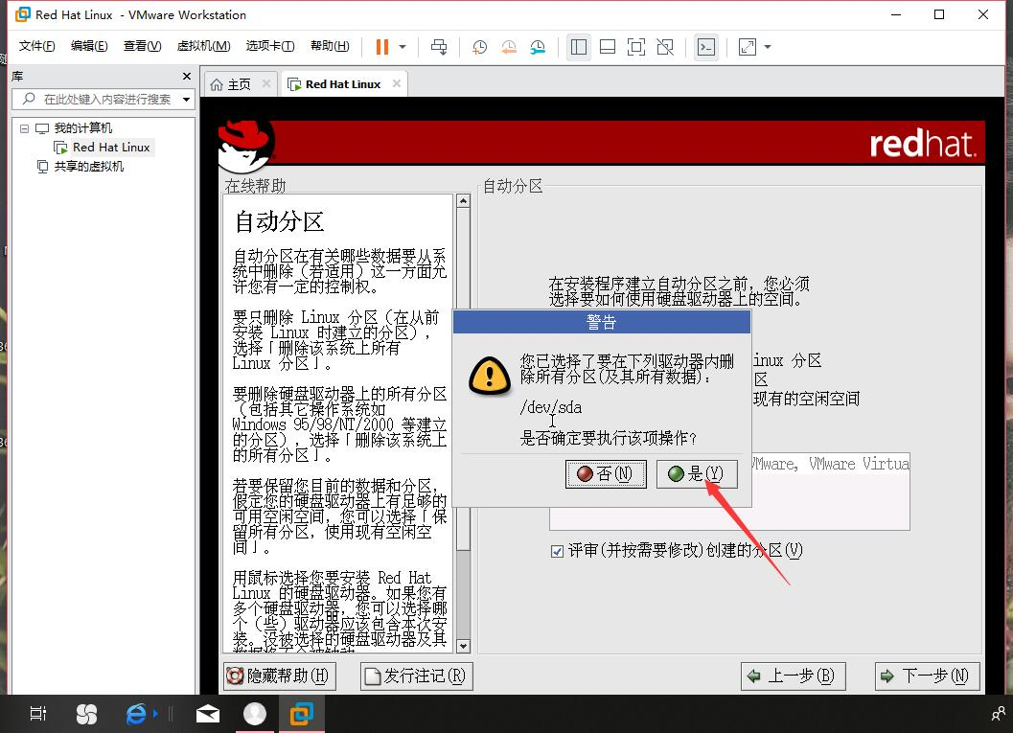Click the VMware Workstation title bar icon

(x=23, y=14)
